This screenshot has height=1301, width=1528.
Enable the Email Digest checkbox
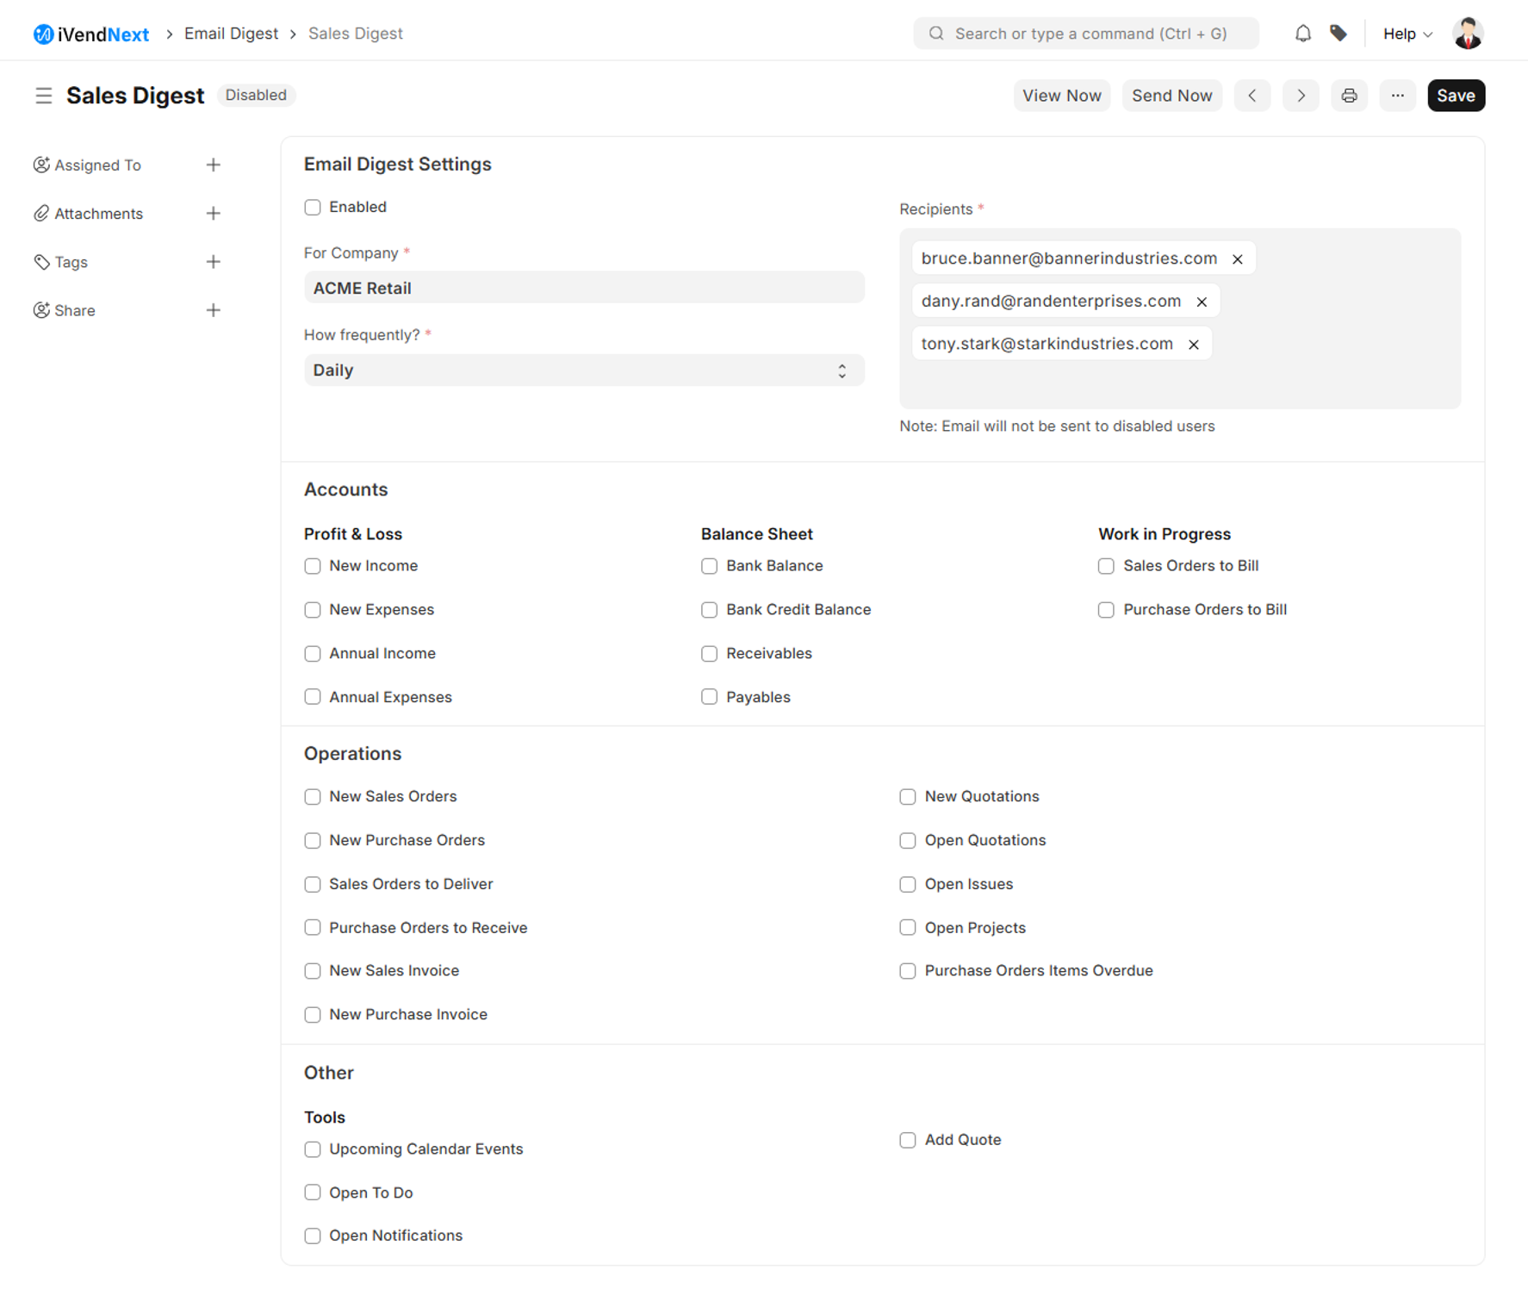313,208
